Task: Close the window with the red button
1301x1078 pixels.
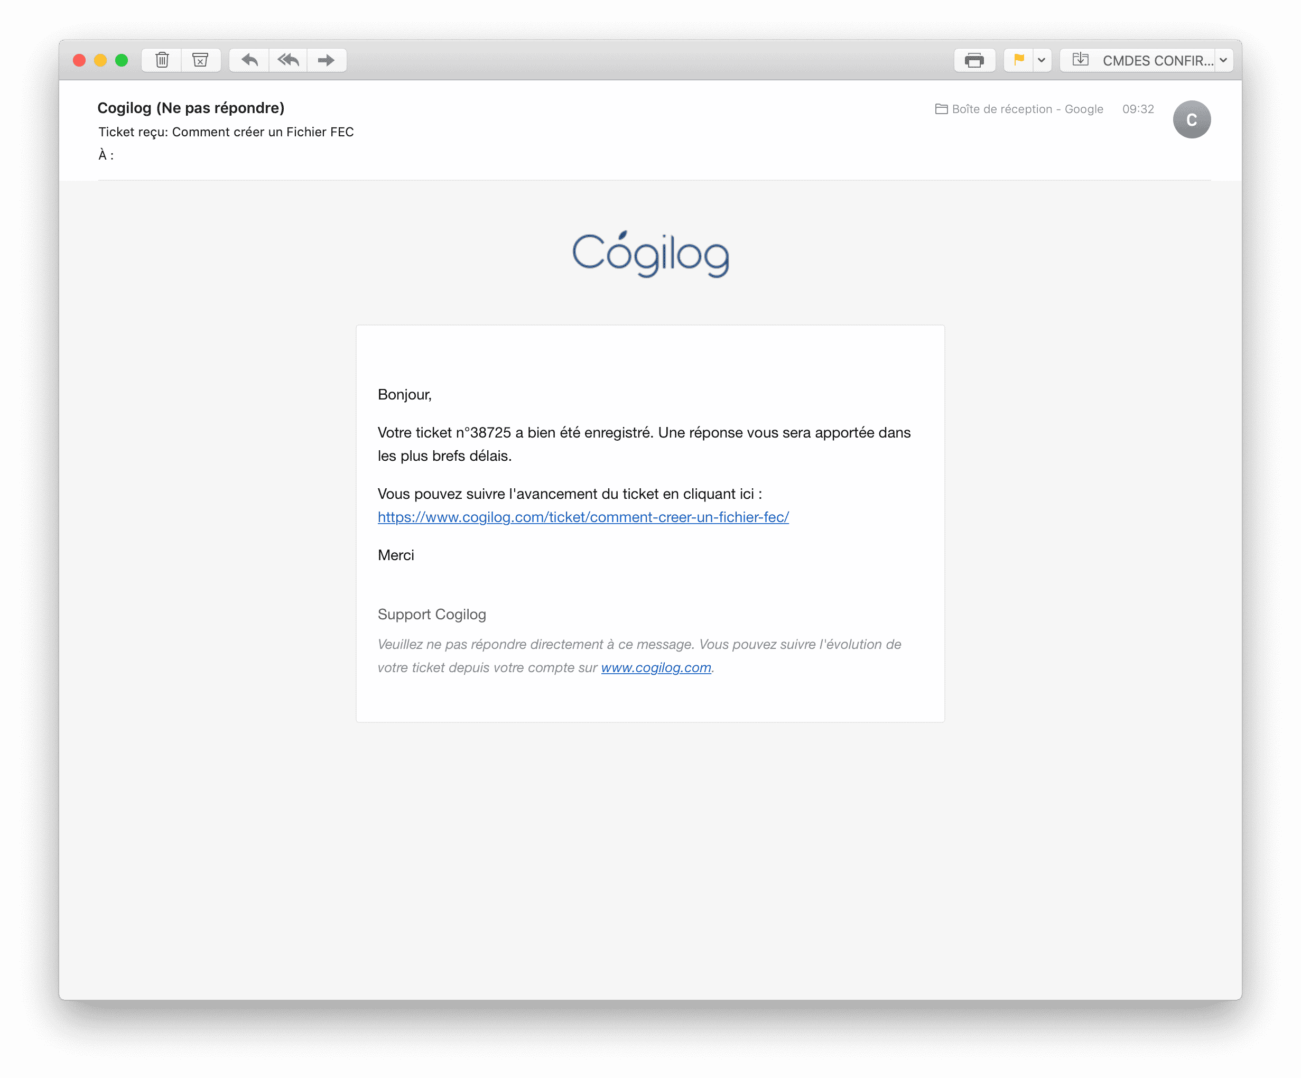Action: pos(79,60)
